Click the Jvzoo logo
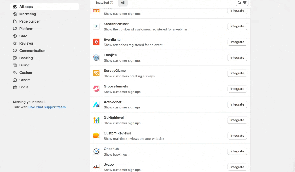Image resolution: width=295 pixels, height=172 pixels. (96, 167)
